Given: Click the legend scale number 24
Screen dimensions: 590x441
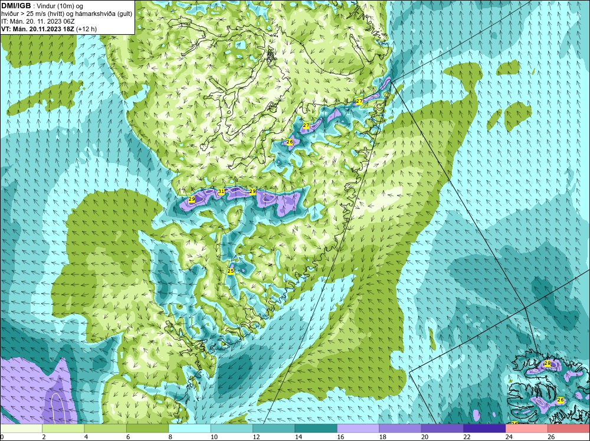Looking at the screenshot, I should point(509,437).
